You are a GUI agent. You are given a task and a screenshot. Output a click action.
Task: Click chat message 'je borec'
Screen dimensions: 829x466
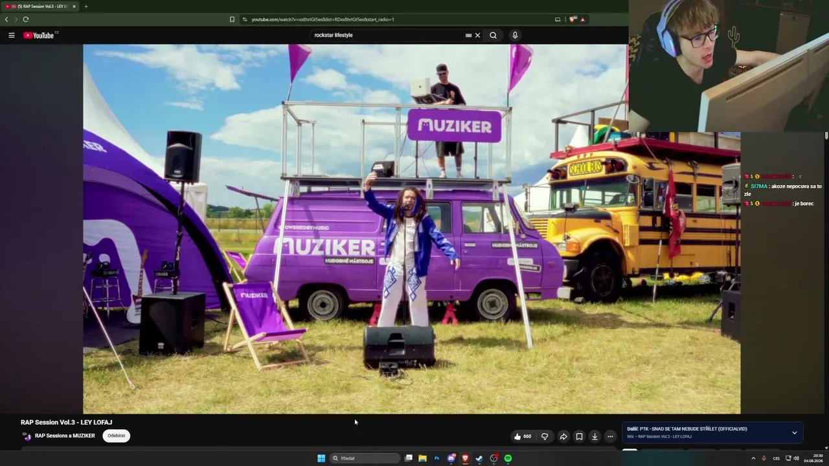pyautogui.click(x=804, y=204)
